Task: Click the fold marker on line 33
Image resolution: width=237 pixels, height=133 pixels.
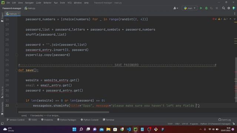Action: point(17,106)
